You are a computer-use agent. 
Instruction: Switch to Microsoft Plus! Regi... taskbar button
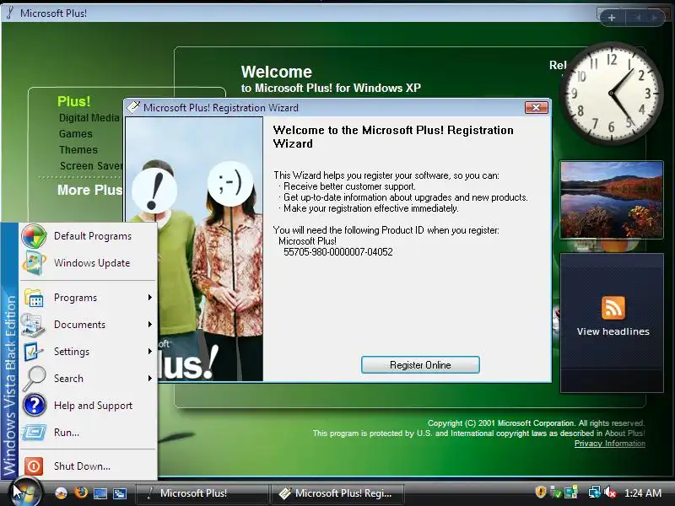[337, 493]
